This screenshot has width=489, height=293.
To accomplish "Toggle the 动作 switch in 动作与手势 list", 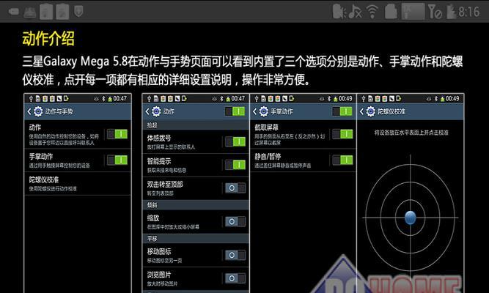I will coord(117,134).
